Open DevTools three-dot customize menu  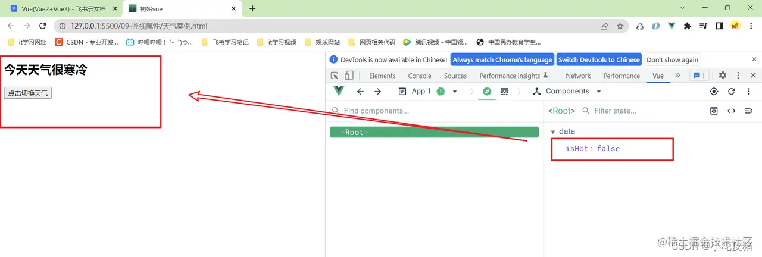pyautogui.click(x=739, y=76)
